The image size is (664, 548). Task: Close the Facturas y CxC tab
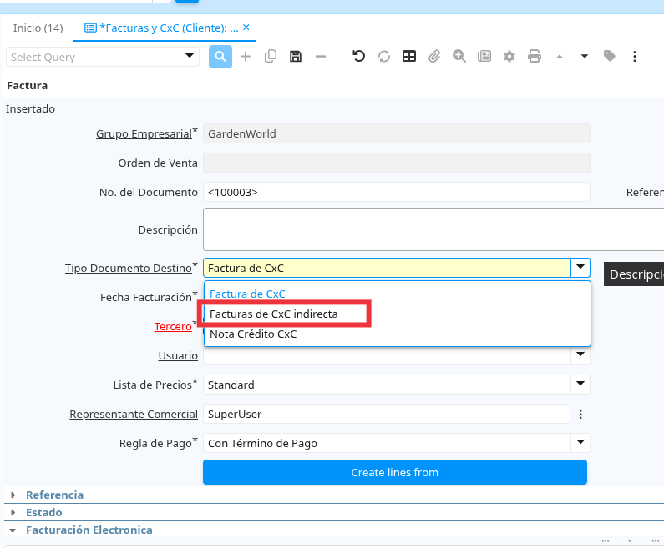tap(246, 28)
